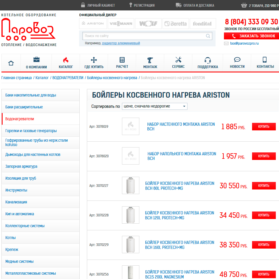Screen dimensions: 279x279
Task: Click the truck icon by Оплата и доставка
Action: coord(179,5)
